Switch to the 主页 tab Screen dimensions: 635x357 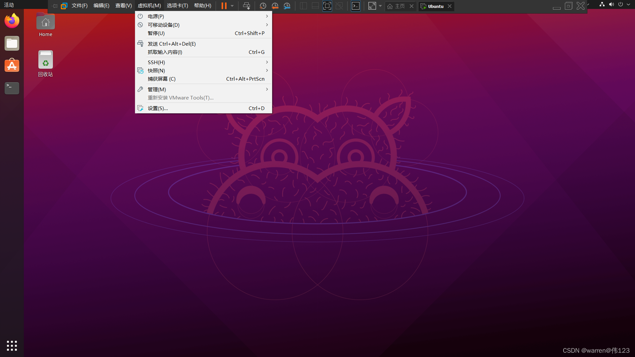397,6
